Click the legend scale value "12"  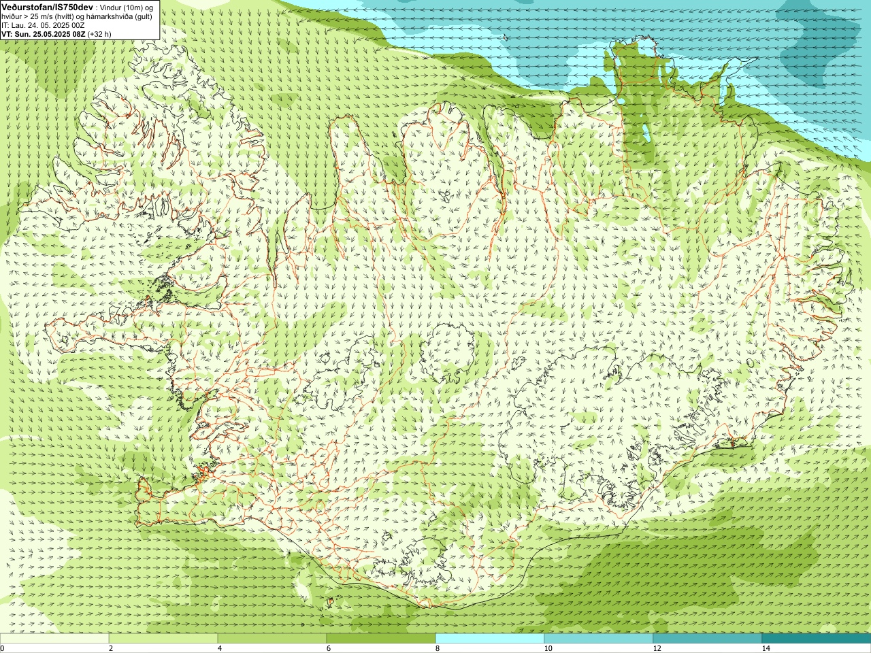point(657,648)
